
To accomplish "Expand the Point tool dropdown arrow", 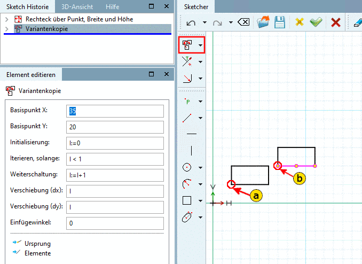I will coord(200,101).
